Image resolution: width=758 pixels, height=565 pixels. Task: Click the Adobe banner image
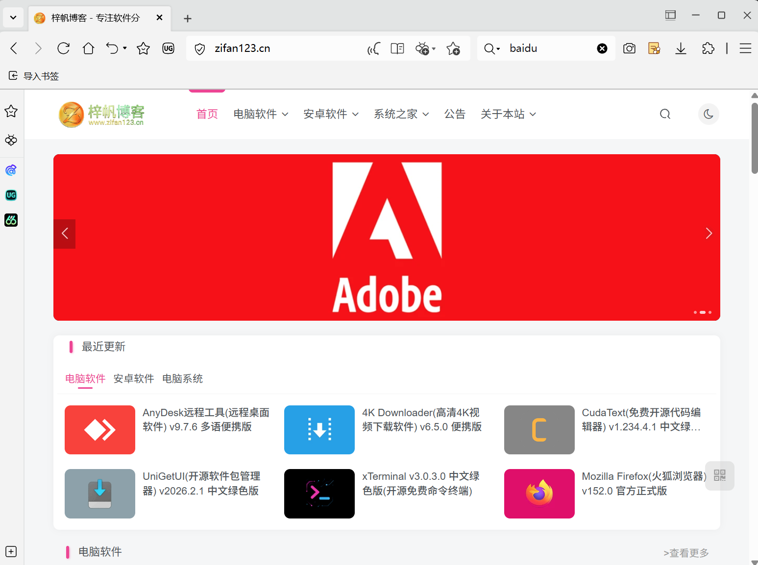[387, 237]
